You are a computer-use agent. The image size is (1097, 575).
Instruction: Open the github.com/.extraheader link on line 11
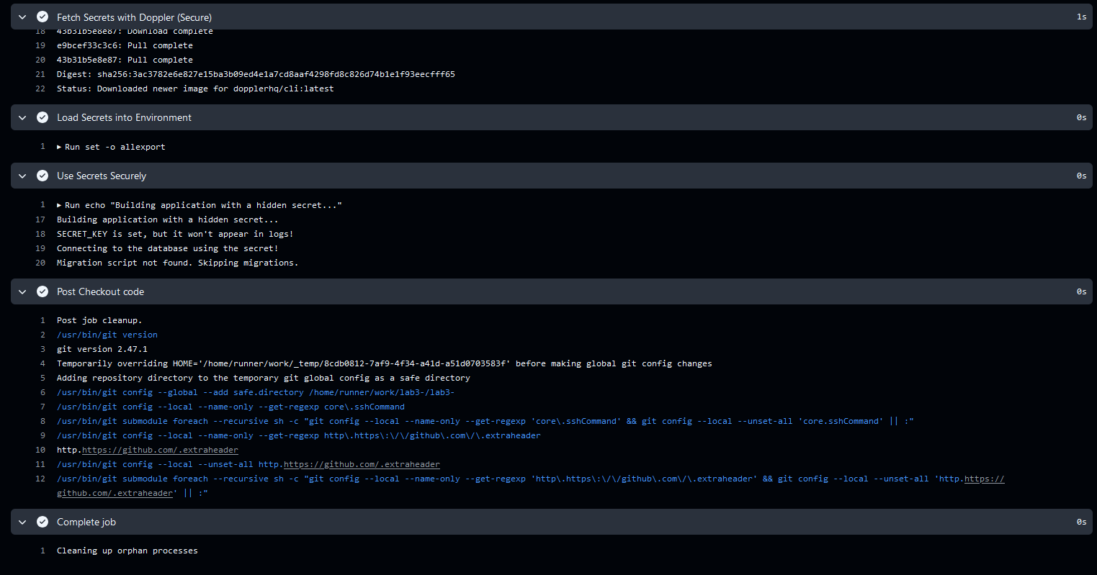(362, 464)
